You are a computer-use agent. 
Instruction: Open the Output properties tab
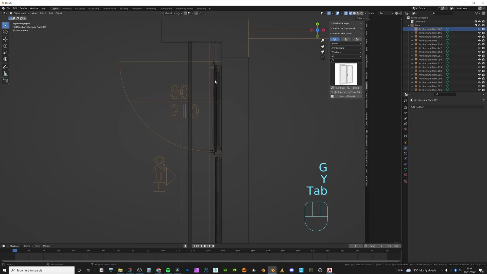(405, 113)
